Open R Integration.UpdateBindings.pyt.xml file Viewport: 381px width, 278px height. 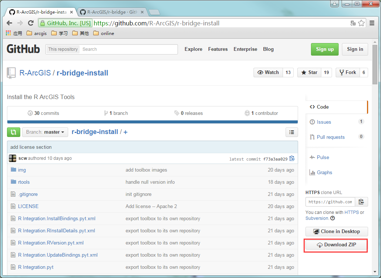pos(58,255)
